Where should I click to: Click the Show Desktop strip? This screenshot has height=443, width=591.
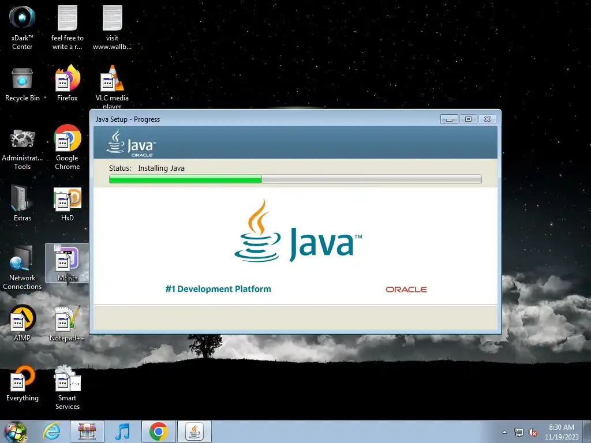click(587, 432)
